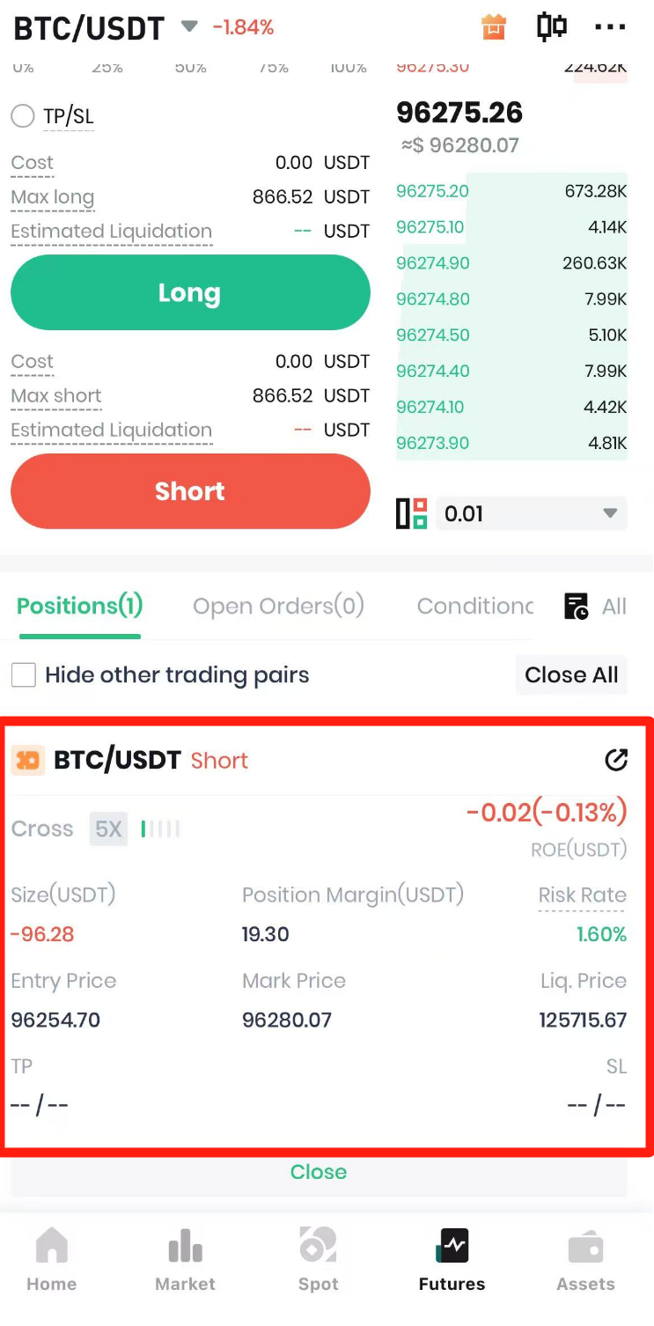This screenshot has width=654, height=1326.
Task: Select the 96274.90 bid price row
Action: 511,263
